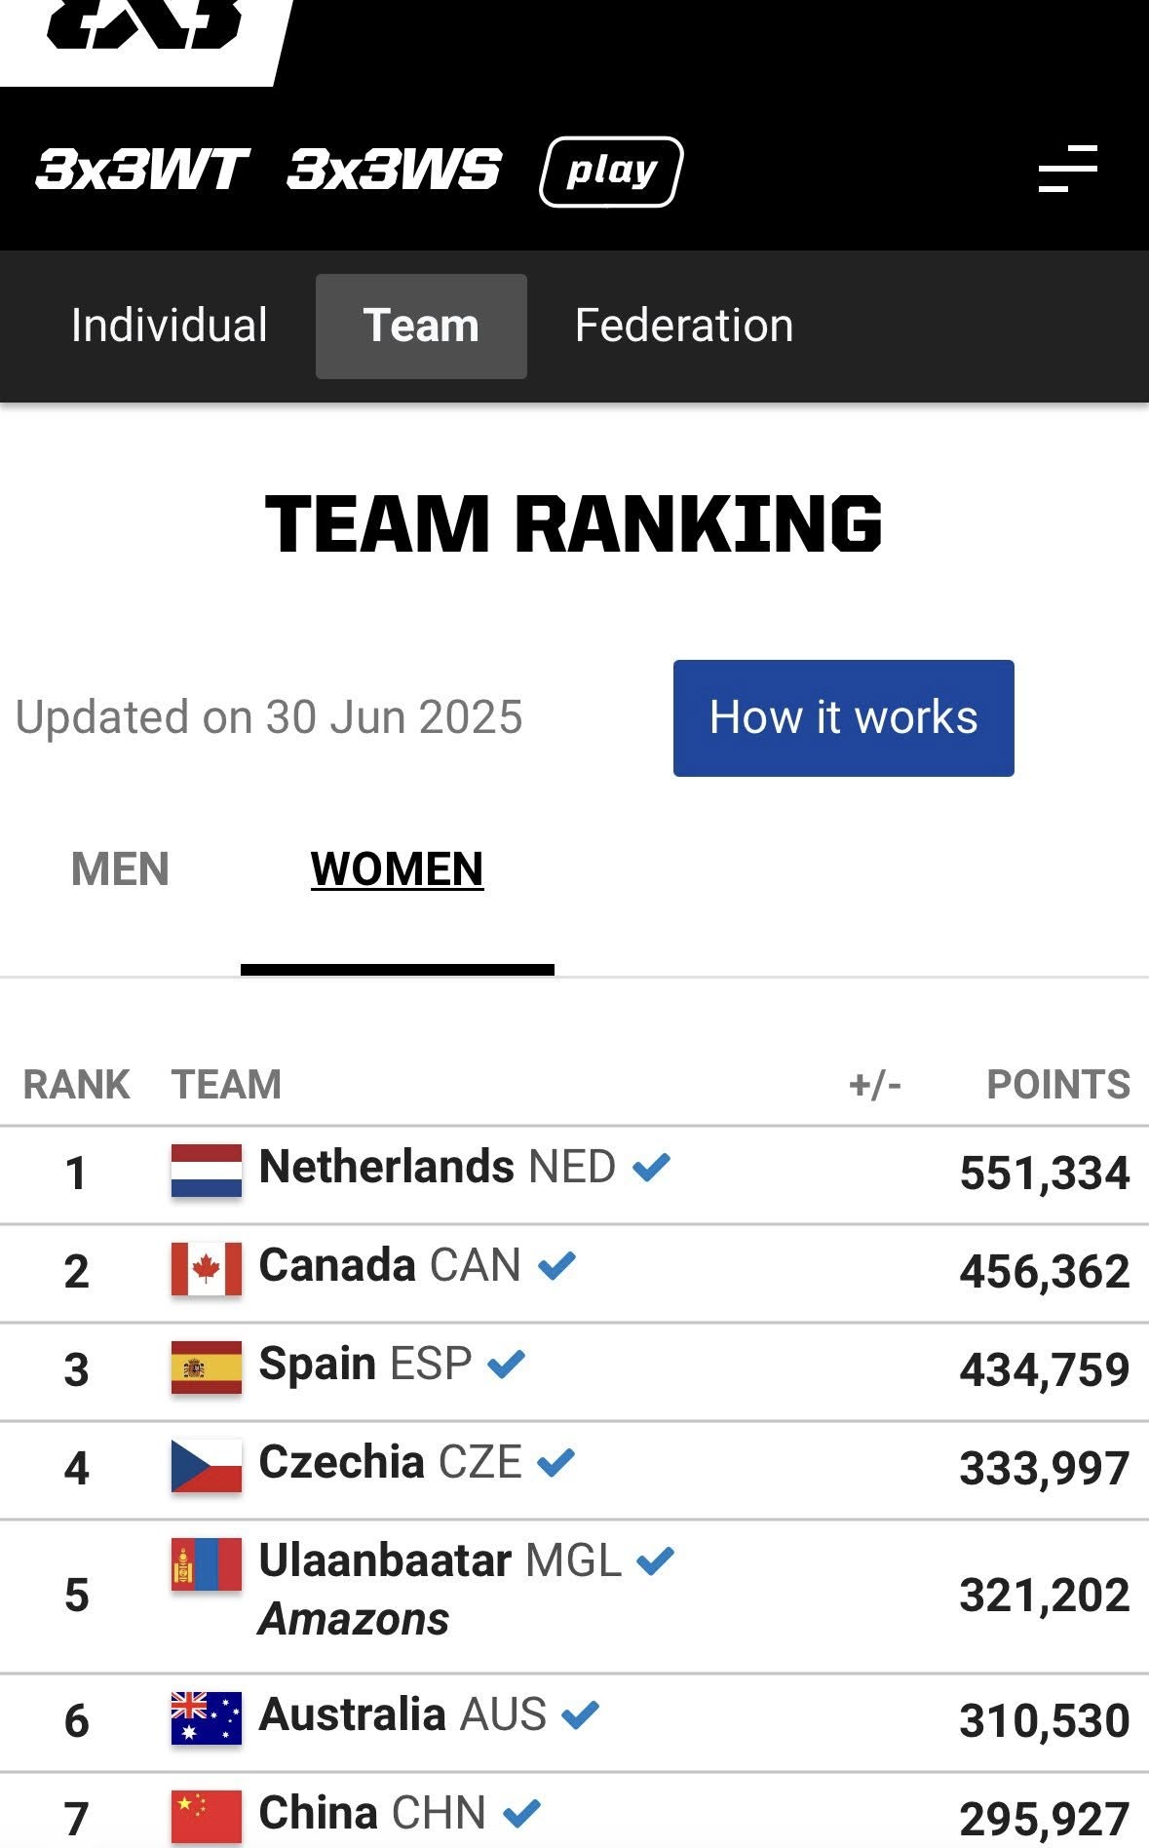Click the FIBA 3x3 logo
1149x1848 pixels.
click(x=144, y=29)
